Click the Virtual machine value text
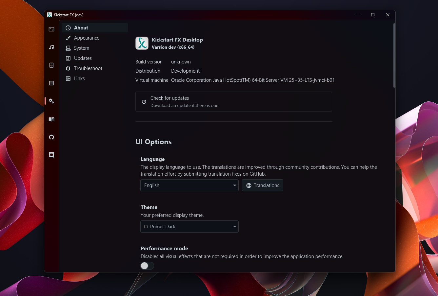This screenshot has height=296, width=438. point(253,80)
